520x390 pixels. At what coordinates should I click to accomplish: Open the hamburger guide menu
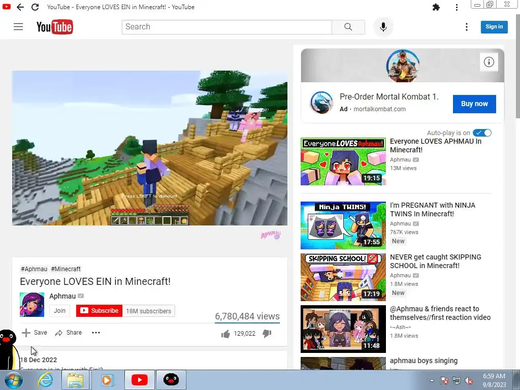[18, 27]
